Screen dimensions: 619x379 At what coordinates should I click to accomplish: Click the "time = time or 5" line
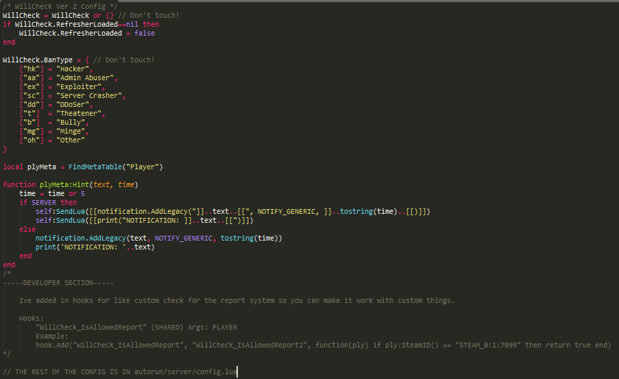point(52,193)
